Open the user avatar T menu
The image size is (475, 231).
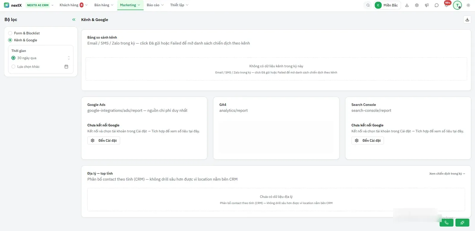pos(457,5)
